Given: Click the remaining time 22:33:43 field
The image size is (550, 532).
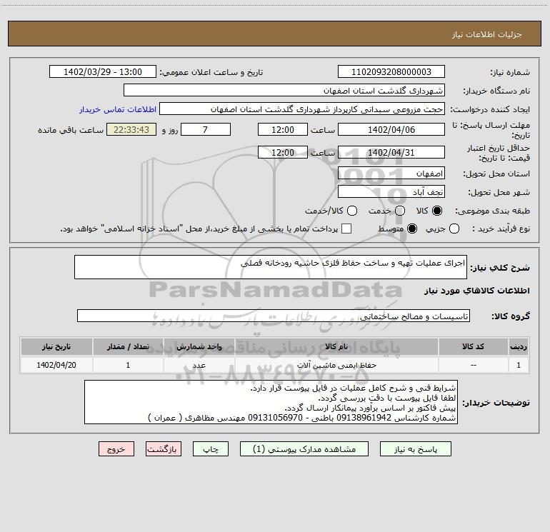Looking at the screenshot, I should [131, 130].
